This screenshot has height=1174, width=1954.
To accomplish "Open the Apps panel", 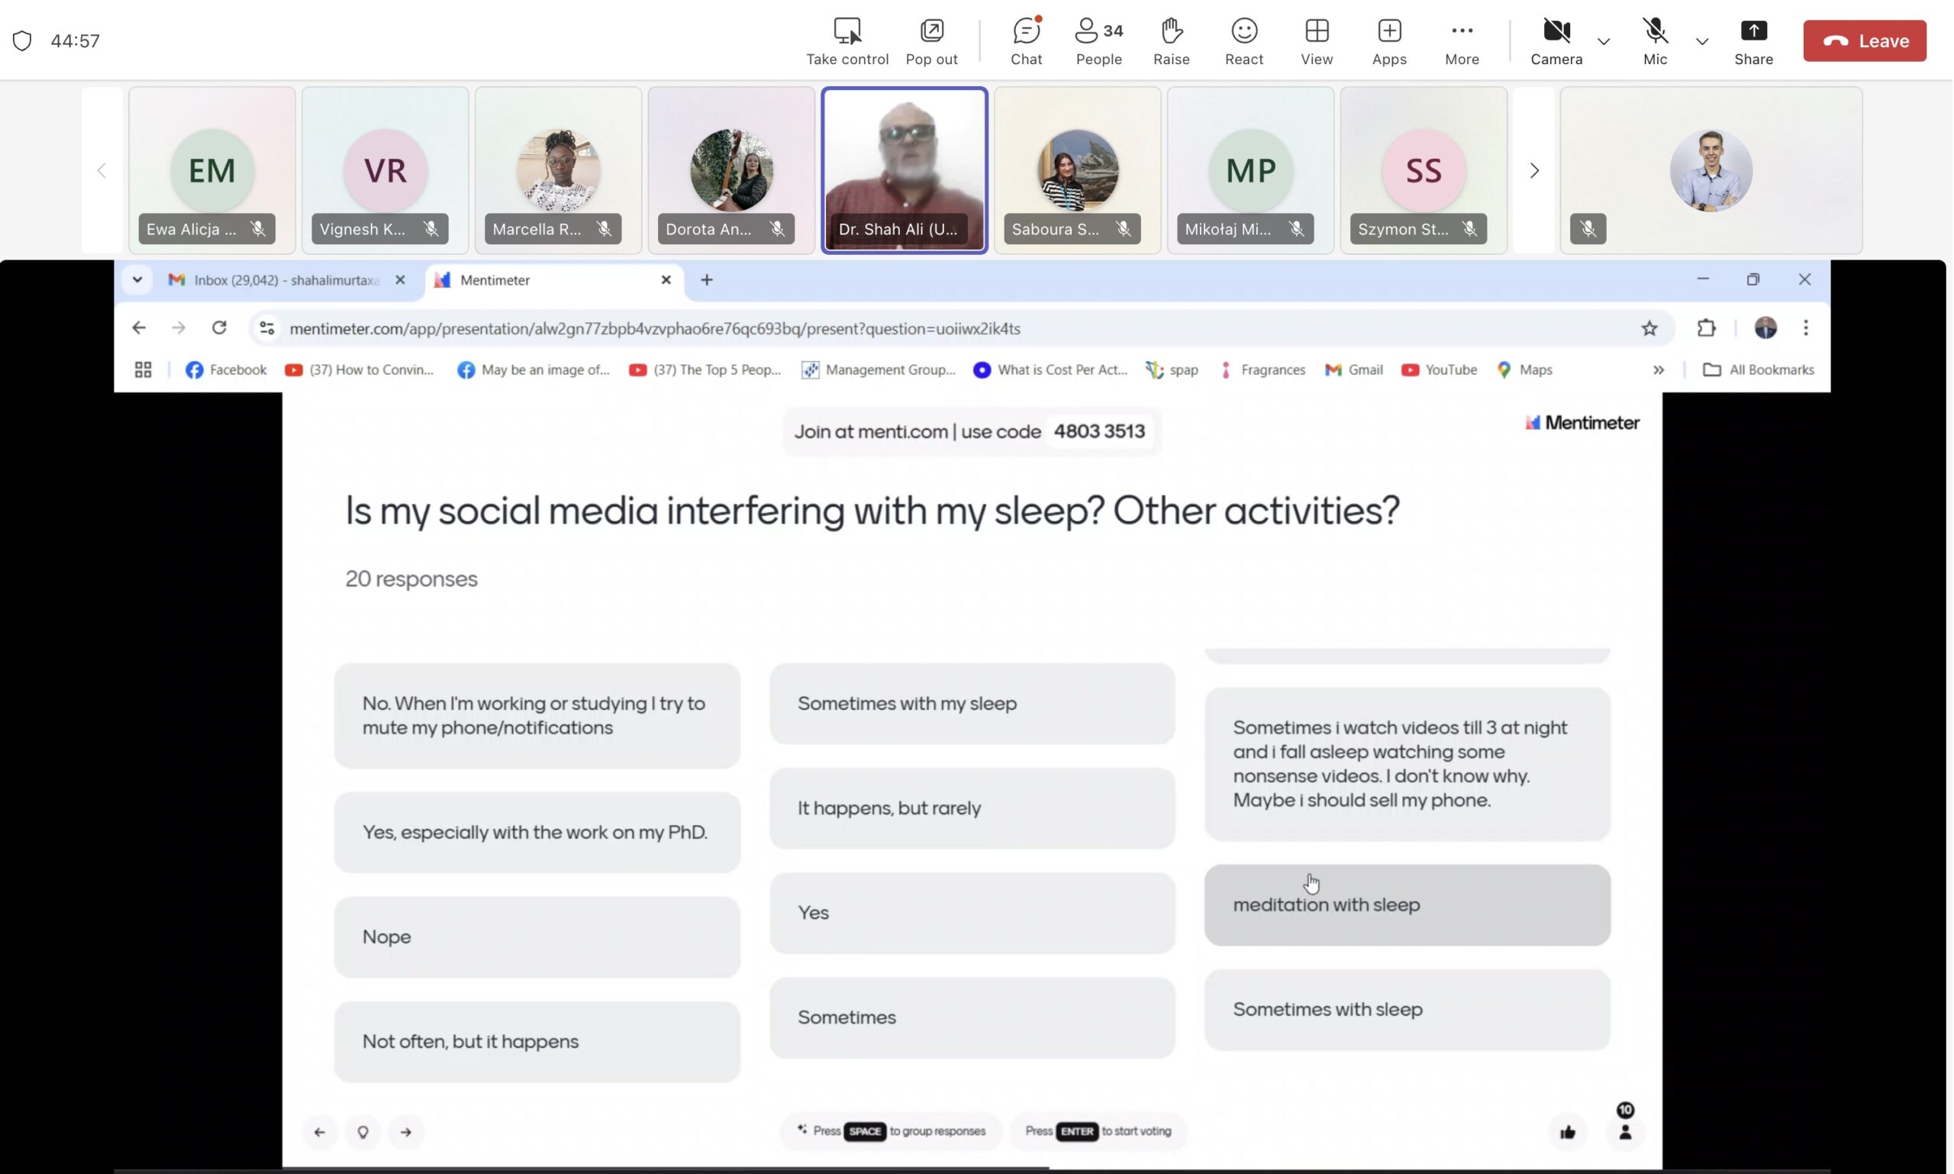I will point(1389,40).
